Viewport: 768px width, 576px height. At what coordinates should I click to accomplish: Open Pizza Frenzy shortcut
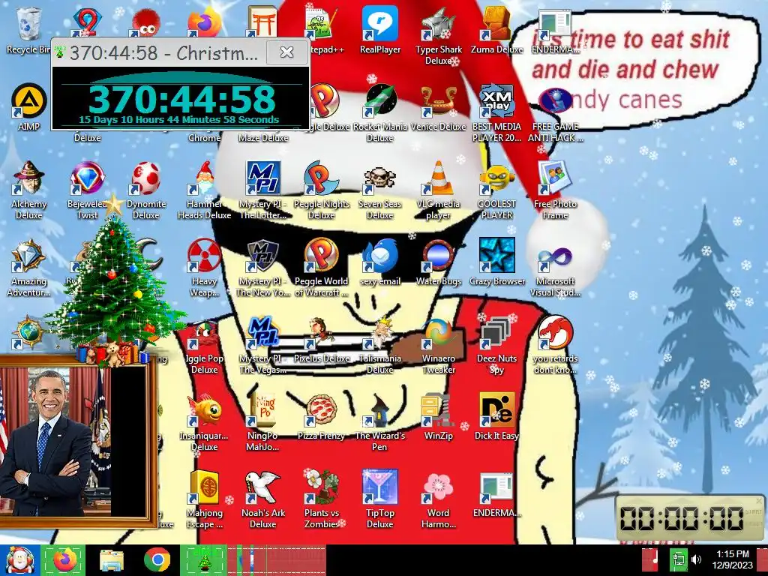point(321,417)
